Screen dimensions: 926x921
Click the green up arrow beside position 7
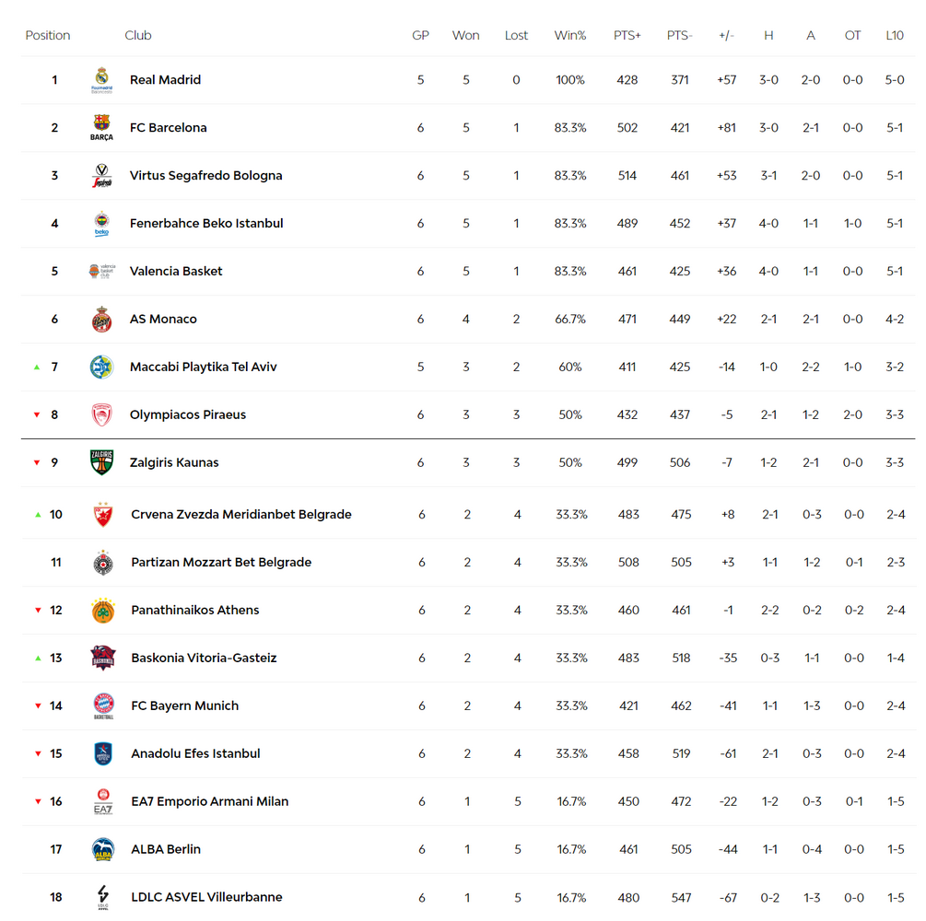tap(37, 367)
